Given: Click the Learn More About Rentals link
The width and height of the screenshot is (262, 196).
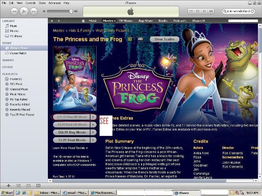Looking at the screenshot, I should pyautogui.click(x=70, y=148).
